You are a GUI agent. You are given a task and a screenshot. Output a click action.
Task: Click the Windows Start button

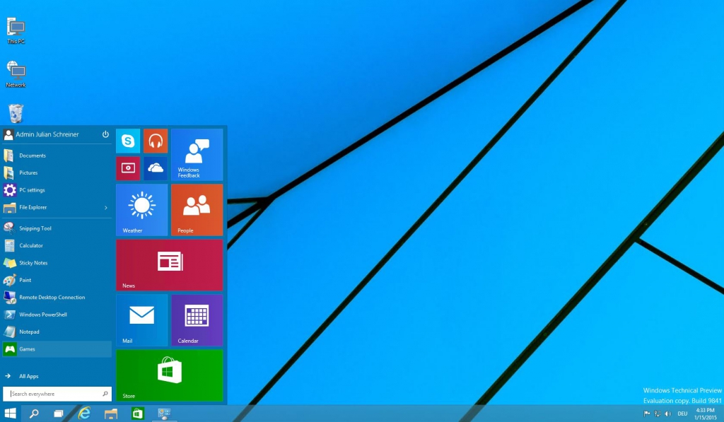[11, 414]
